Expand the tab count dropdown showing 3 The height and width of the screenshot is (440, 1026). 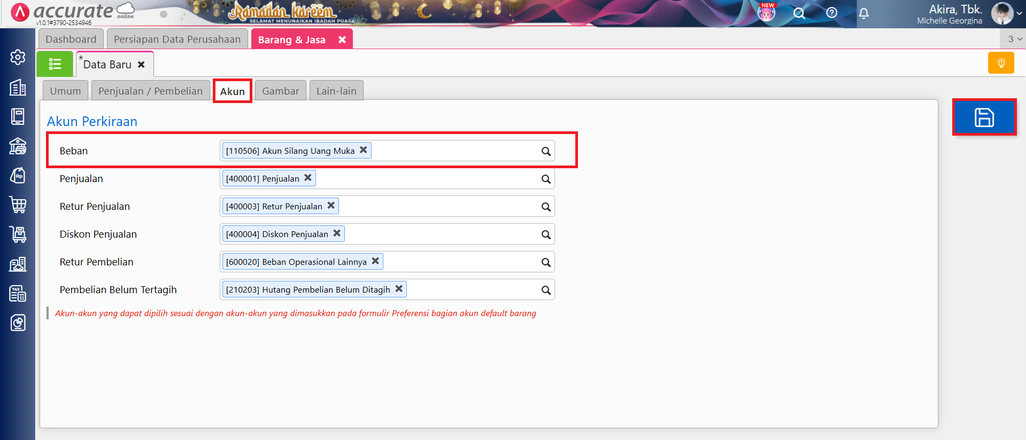[x=1014, y=39]
